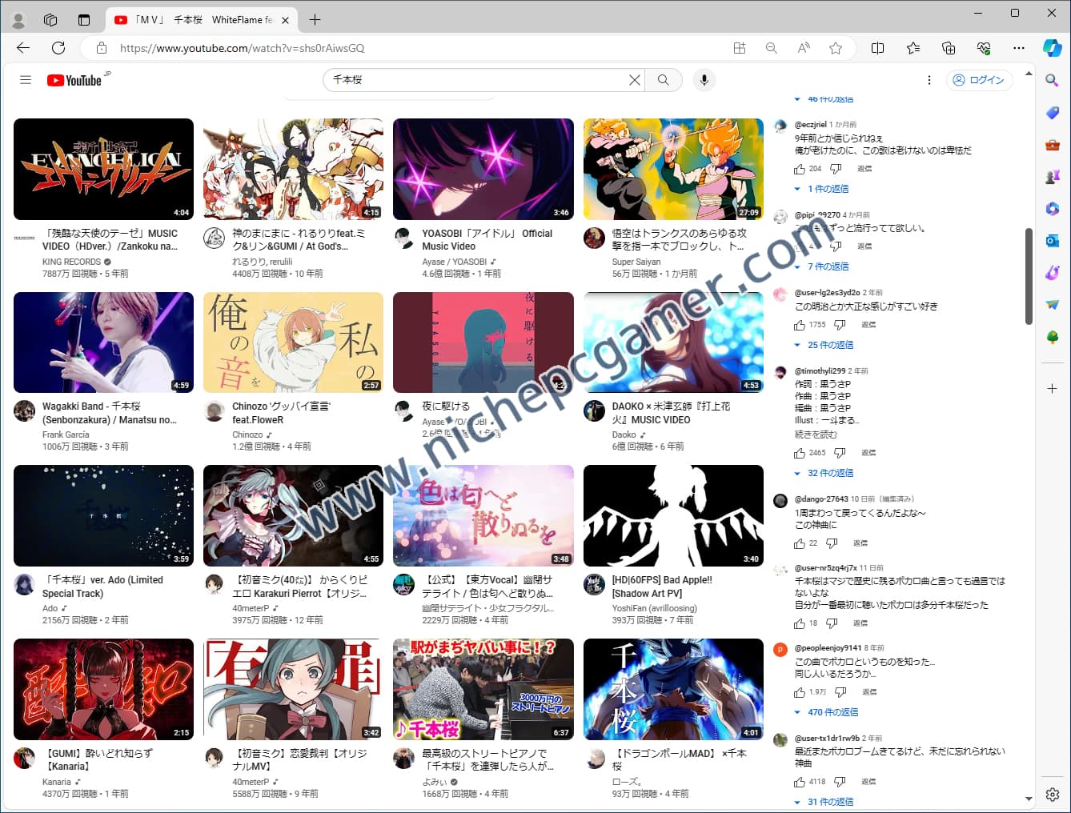Like the @user-lg2es3yd2o comment with 1755 likes
The height and width of the screenshot is (813, 1071).
(800, 325)
